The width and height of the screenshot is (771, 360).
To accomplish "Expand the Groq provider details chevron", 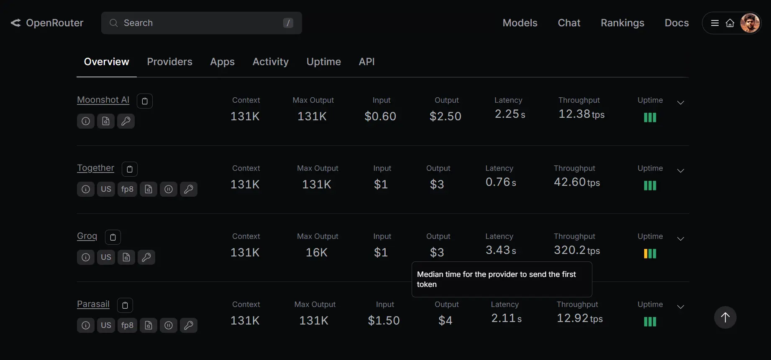I will point(680,239).
